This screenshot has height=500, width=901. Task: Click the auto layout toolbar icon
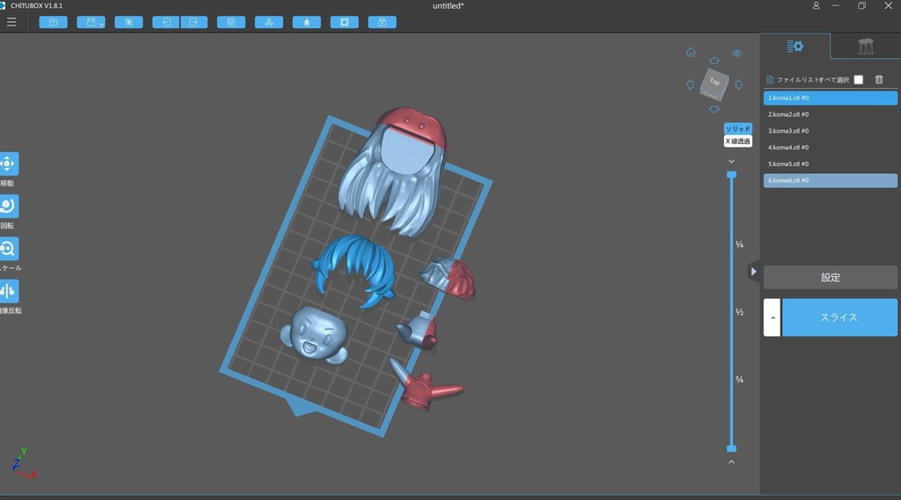tap(269, 22)
